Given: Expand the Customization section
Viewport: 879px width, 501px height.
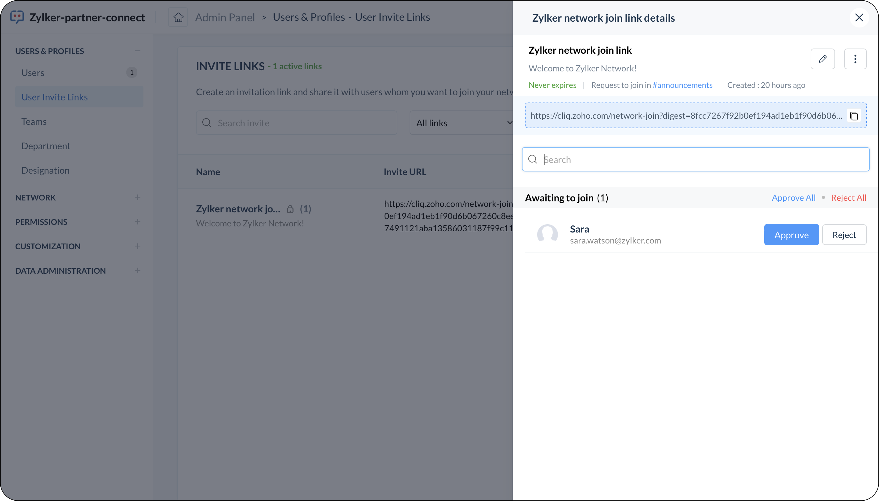Looking at the screenshot, I should pos(137,246).
